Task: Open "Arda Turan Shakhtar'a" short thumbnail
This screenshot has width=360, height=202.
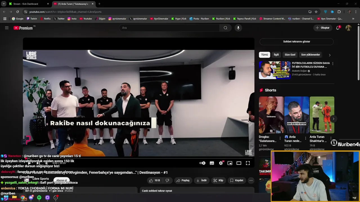Action: tap(322, 115)
